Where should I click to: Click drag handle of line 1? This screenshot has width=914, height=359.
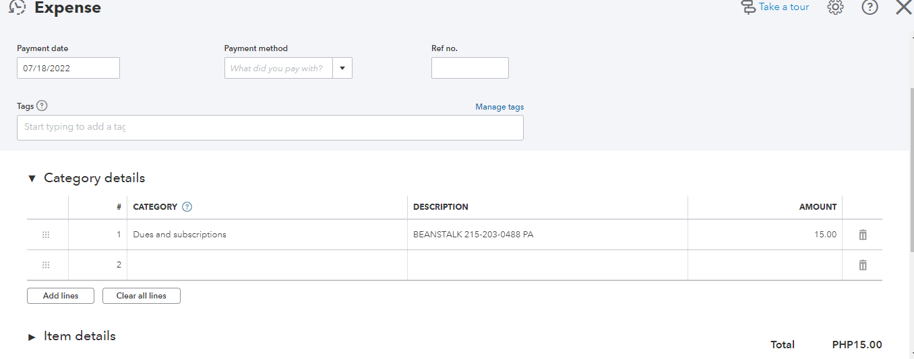(46, 235)
